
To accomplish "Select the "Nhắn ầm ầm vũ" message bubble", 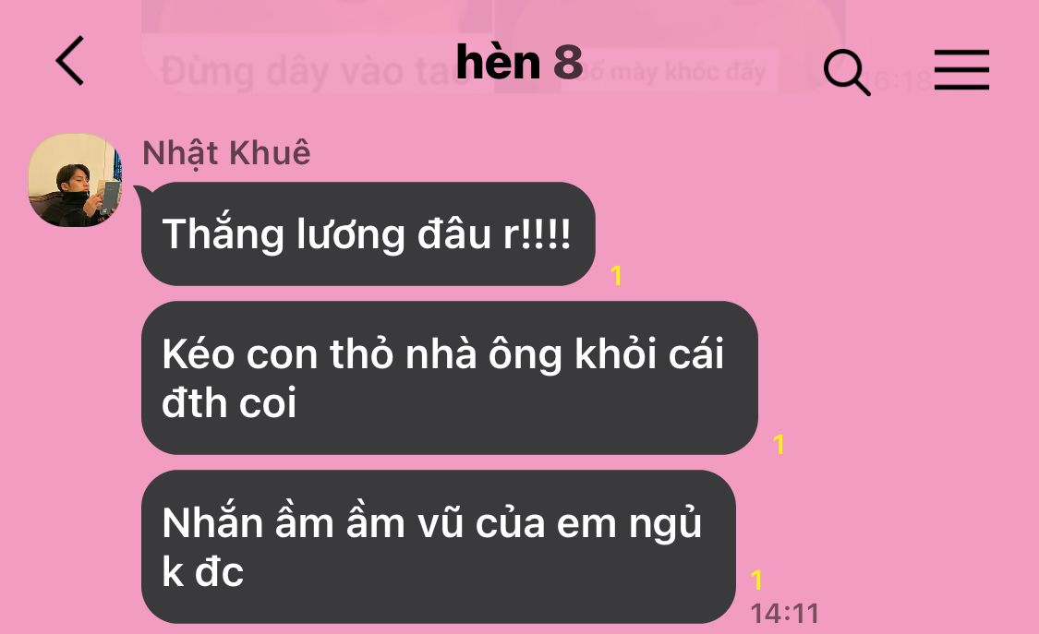I will (439, 546).
